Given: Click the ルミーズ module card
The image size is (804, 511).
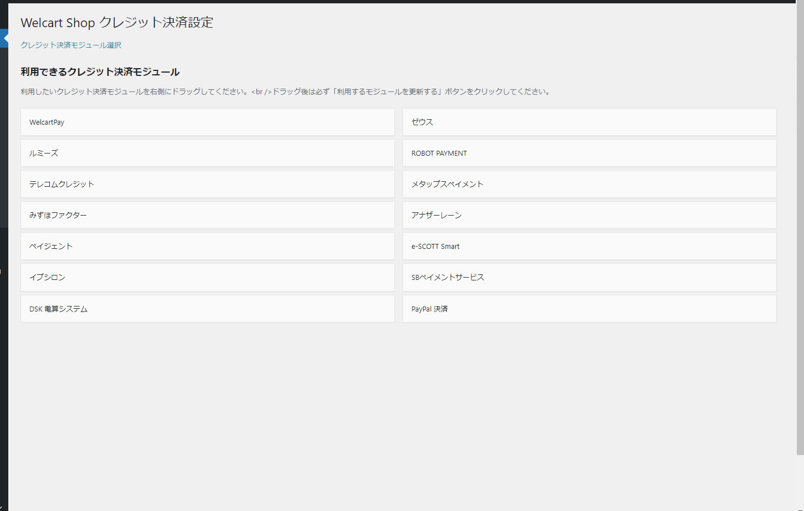Looking at the screenshot, I should tap(208, 153).
